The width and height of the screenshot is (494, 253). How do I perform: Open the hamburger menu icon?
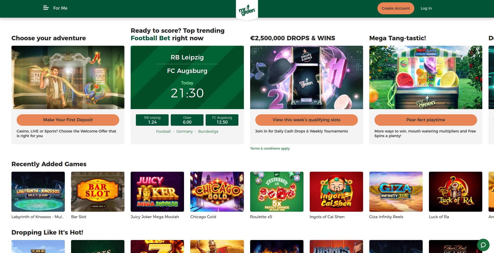tap(46, 8)
